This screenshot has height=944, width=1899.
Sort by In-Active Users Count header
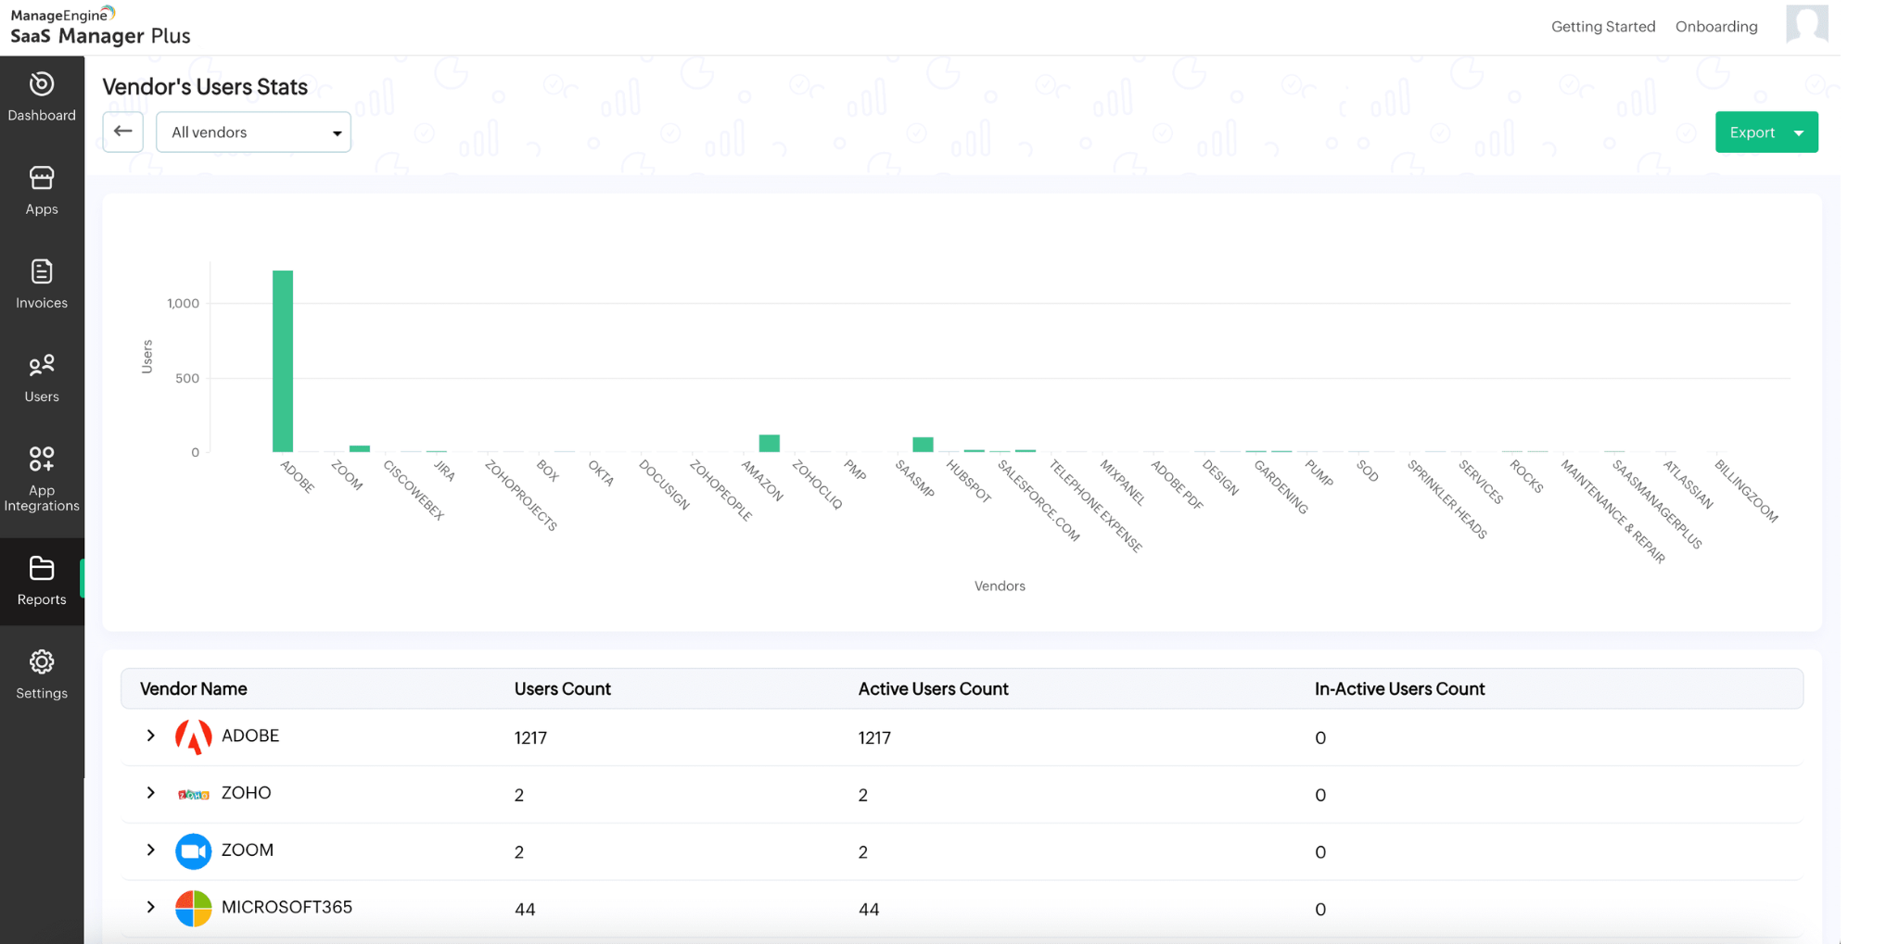tap(1399, 688)
